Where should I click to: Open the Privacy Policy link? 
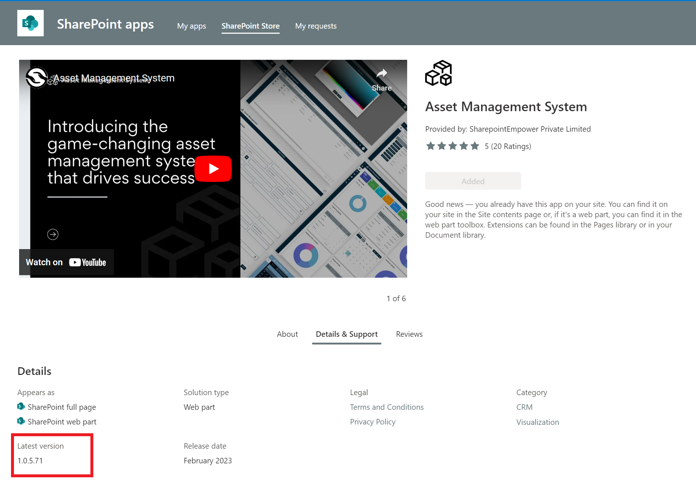373,422
